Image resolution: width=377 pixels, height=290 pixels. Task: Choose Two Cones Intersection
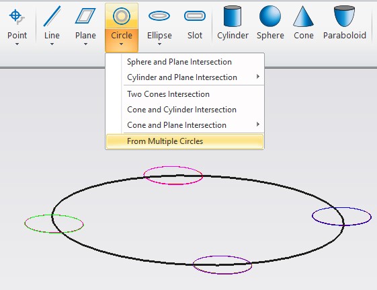185,94
